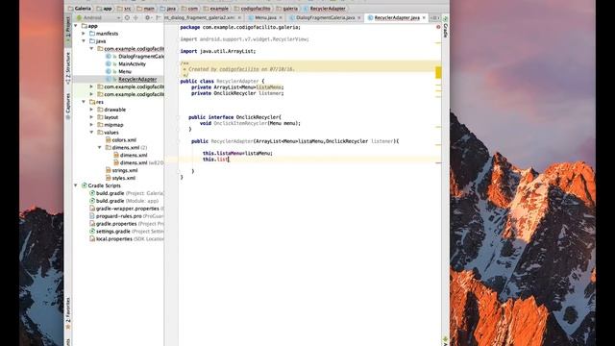Viewport: 615px width, 346px height.
Task: Close the RecyclerAdapter.java tab
Action: (x=424, y=17)
